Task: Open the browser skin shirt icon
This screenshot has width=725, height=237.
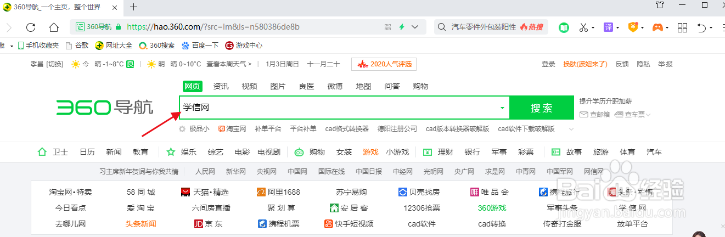Action: 660,5
